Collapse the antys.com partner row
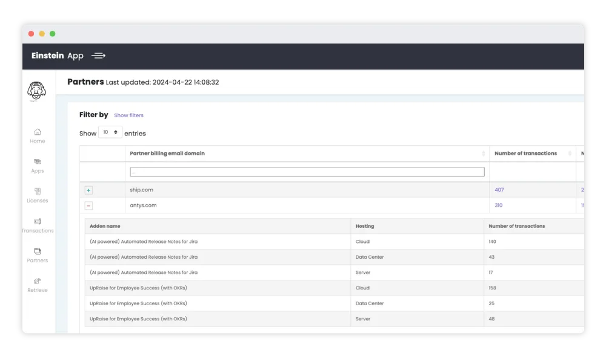Image resolution: width=606 pixels, height=359 pixels. (x=89, y=205)
